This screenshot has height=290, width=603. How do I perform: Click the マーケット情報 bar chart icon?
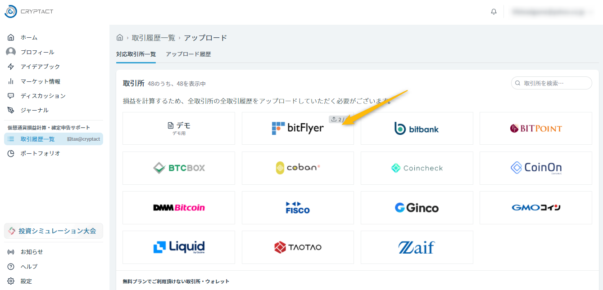[11, 81]
